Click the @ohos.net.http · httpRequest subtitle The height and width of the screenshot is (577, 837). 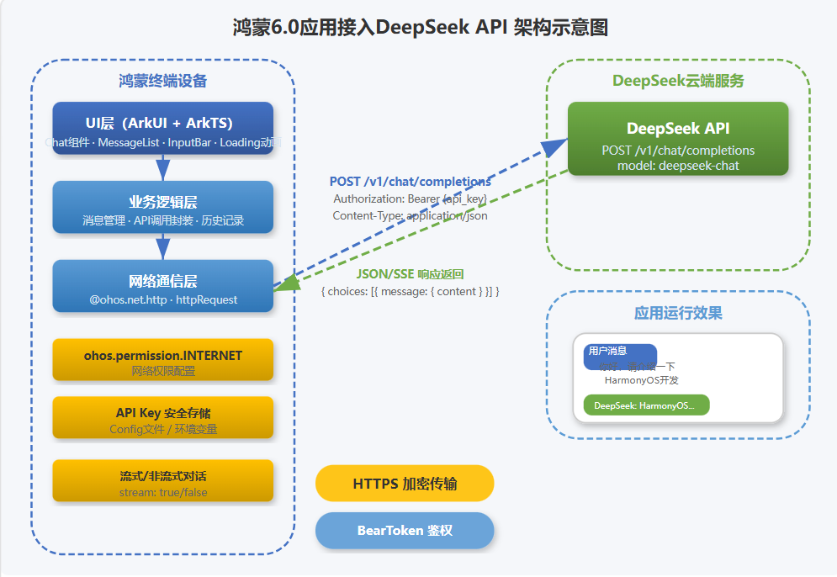tap(163, 300)
